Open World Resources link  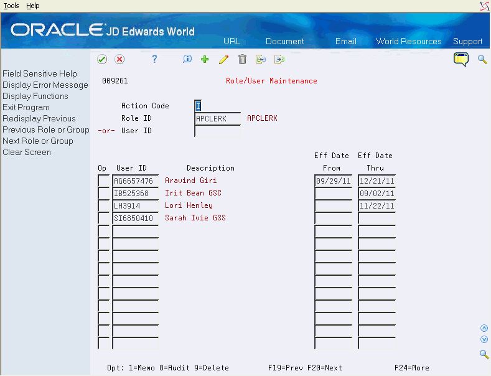409,41
